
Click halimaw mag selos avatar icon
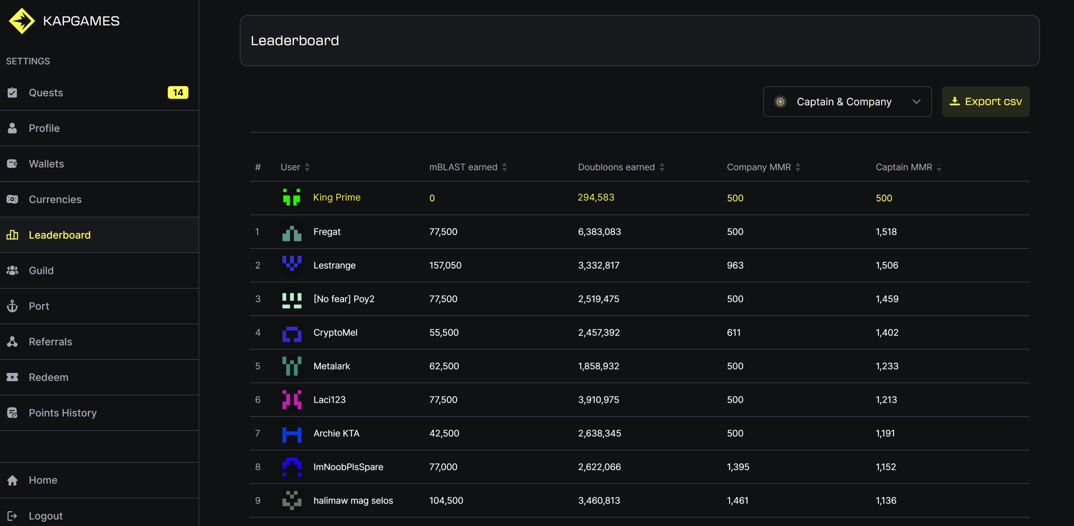tap(291, 501)
